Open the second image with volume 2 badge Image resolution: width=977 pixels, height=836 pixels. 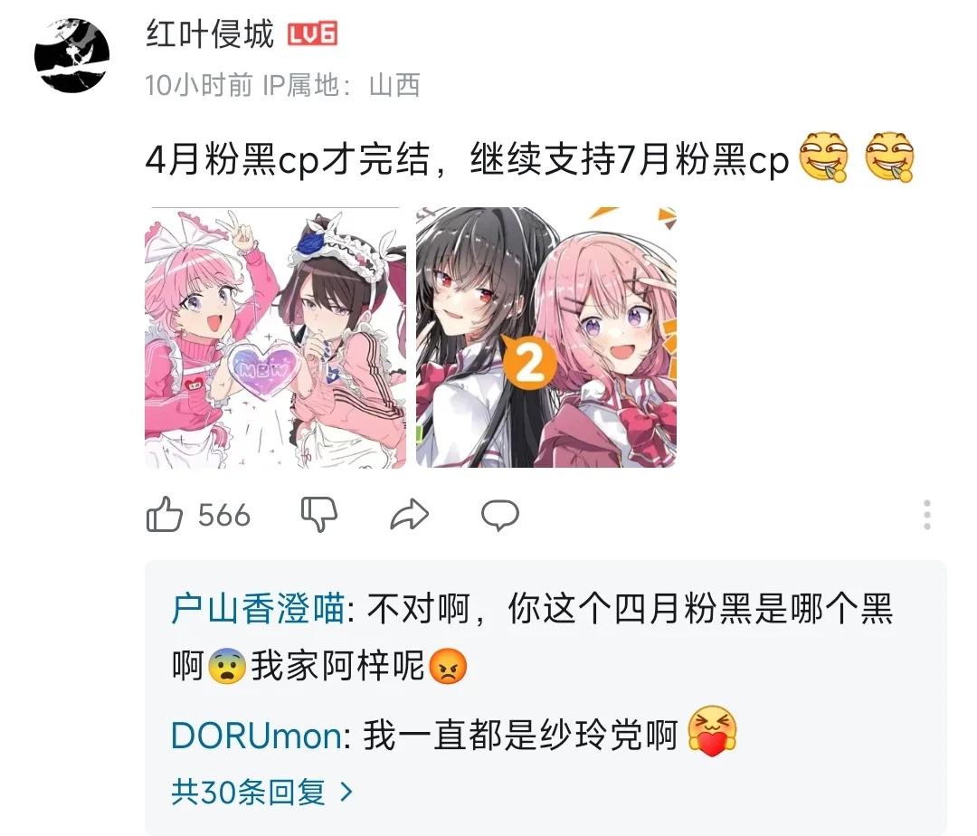(x=546, y=337)
